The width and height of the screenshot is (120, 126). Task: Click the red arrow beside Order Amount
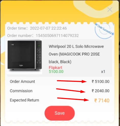[x=72, y=81]
